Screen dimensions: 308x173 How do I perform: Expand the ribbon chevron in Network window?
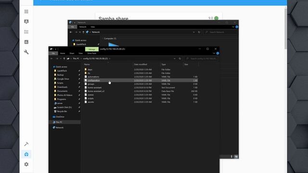coord(233,27)
